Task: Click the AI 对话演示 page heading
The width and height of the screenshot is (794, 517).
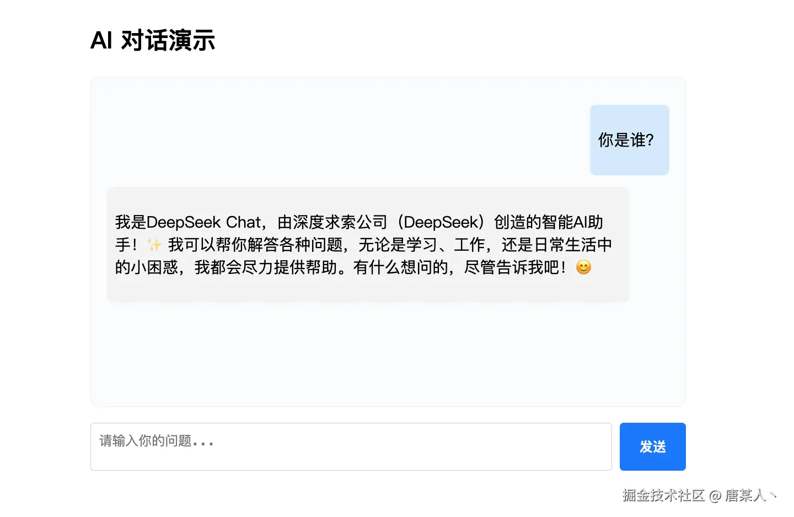Action: [153, 40]
